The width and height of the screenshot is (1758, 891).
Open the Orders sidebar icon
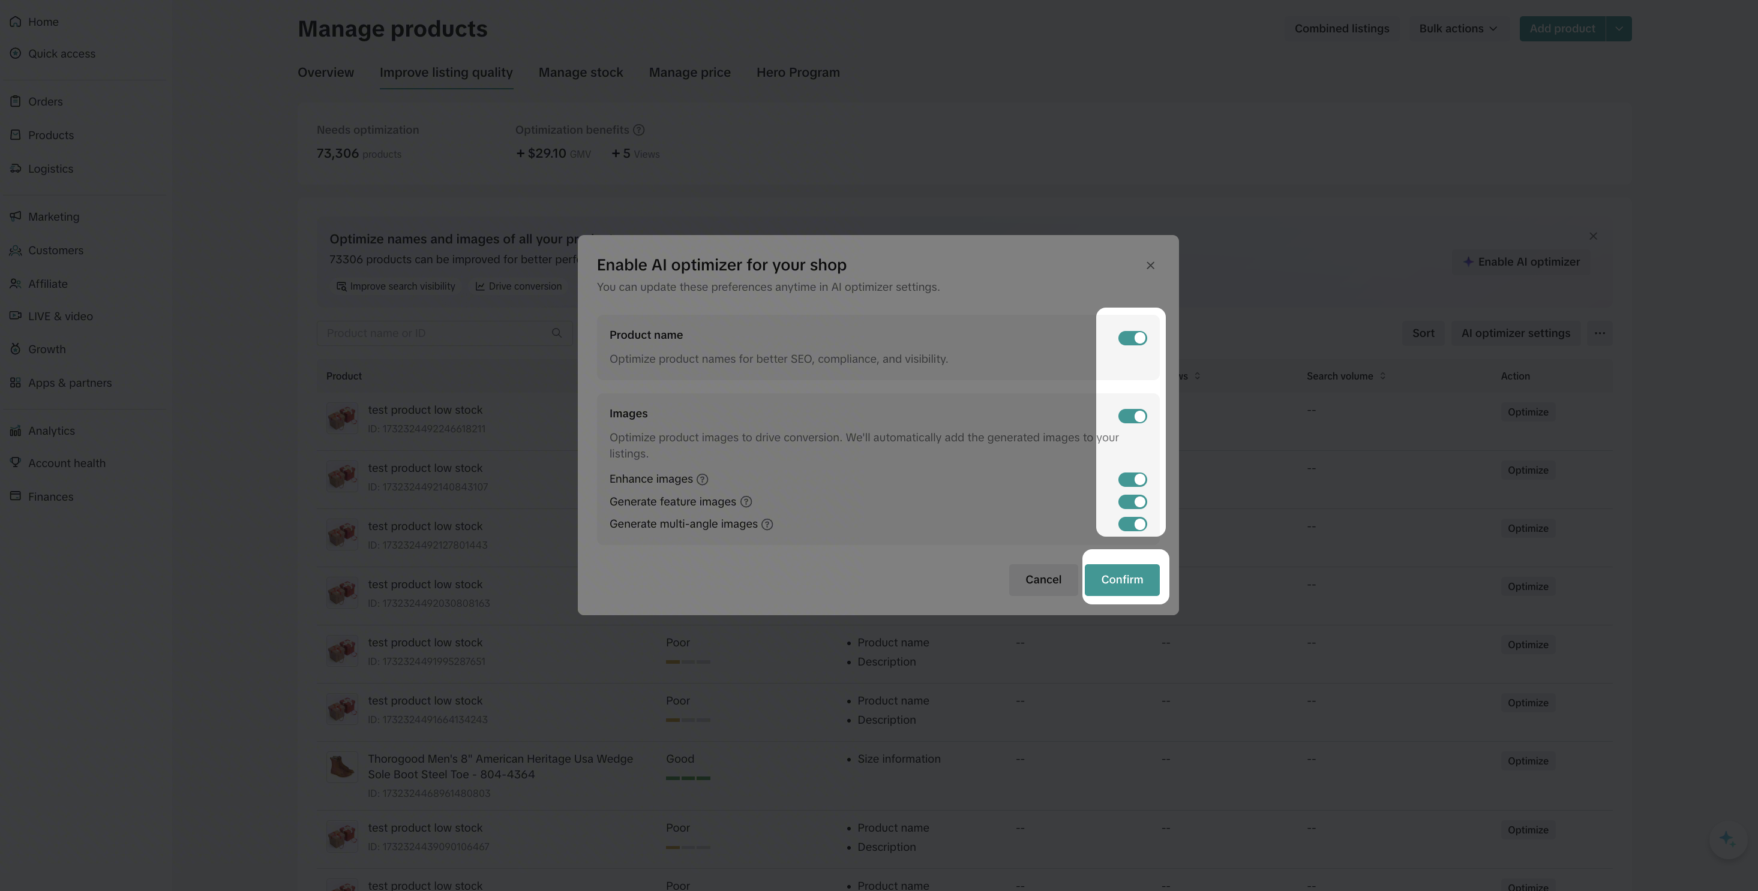[15, 102]
